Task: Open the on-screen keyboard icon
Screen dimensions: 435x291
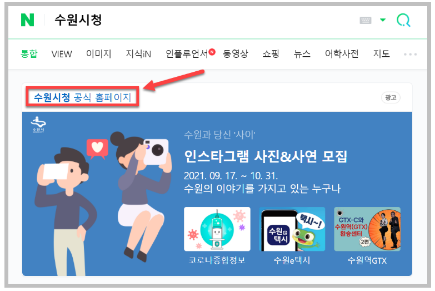Action: click(366, 20)
